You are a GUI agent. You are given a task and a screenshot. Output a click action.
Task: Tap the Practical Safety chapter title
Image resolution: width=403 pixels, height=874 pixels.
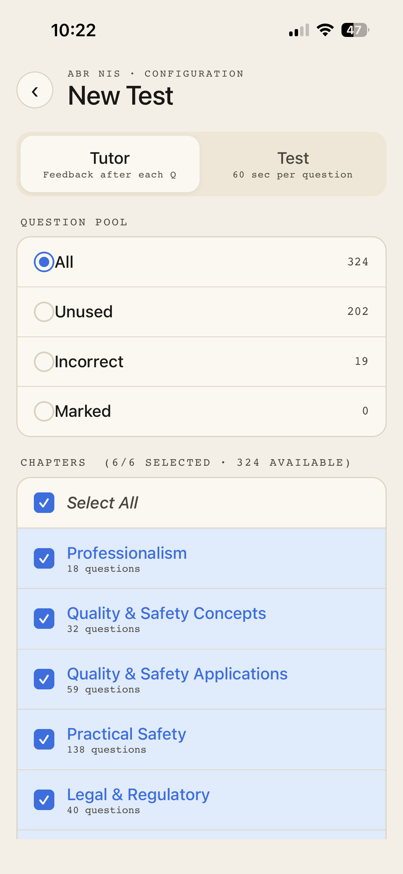point(126,734)
